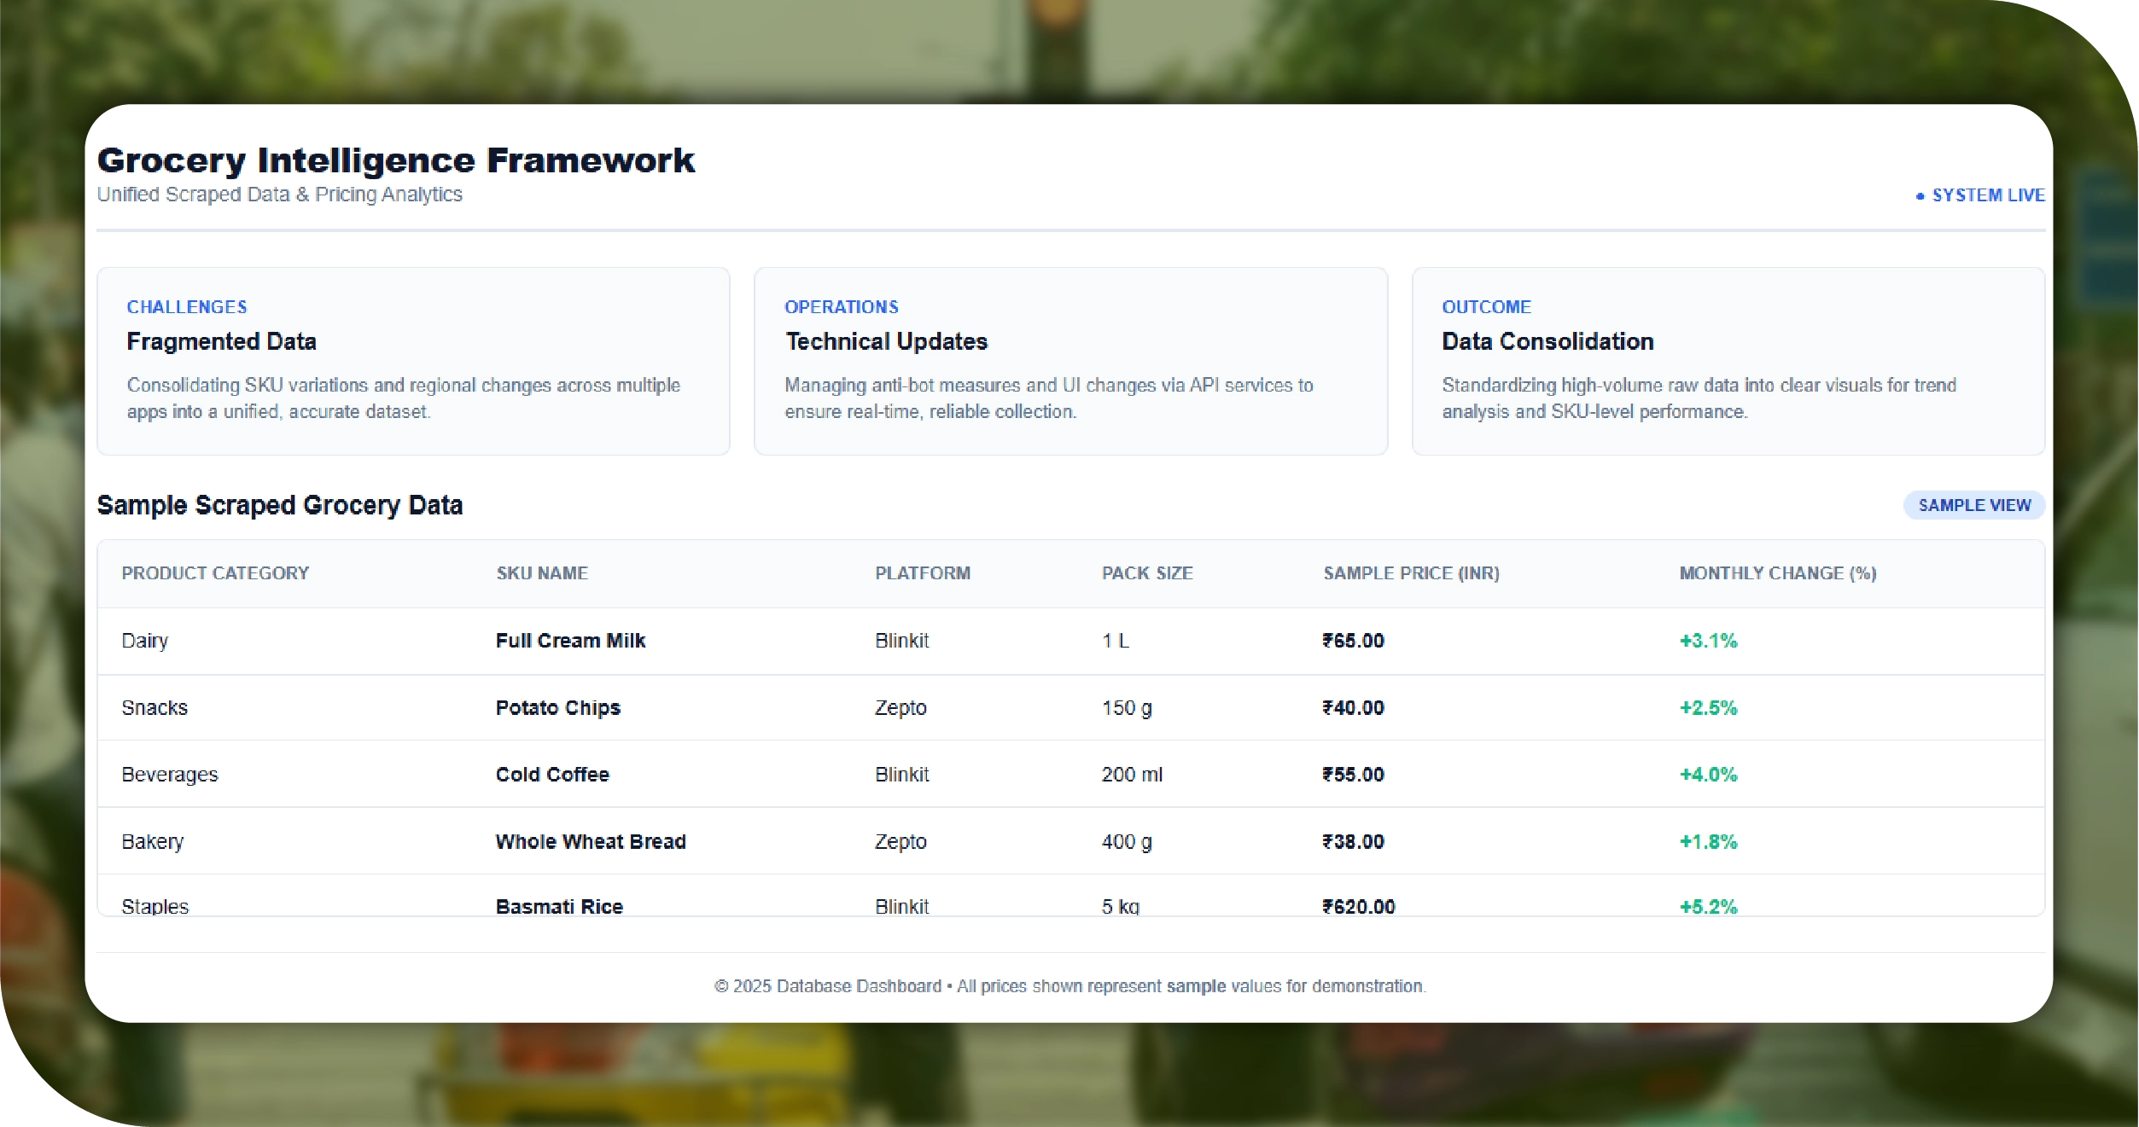
Task: Sort by SAMPLE PRICE (INR) header
Action: (x=1411, y=573)
